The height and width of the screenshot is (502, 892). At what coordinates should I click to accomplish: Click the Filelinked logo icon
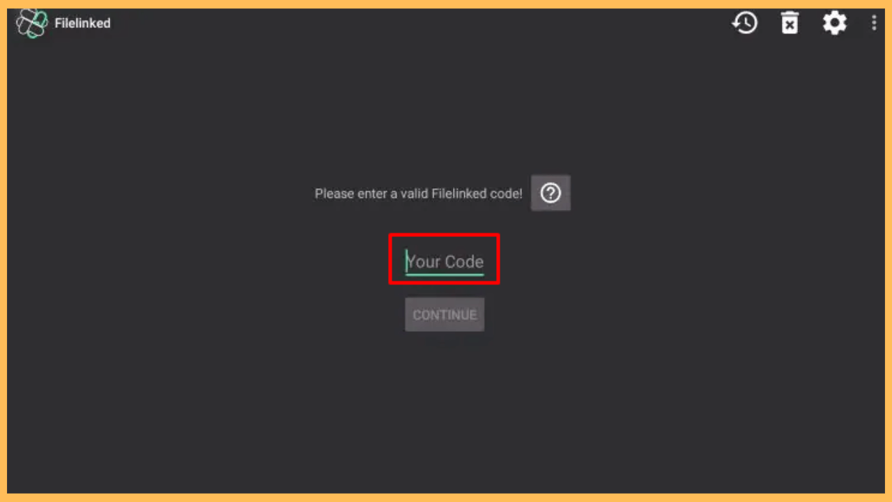tap(32, 23)
